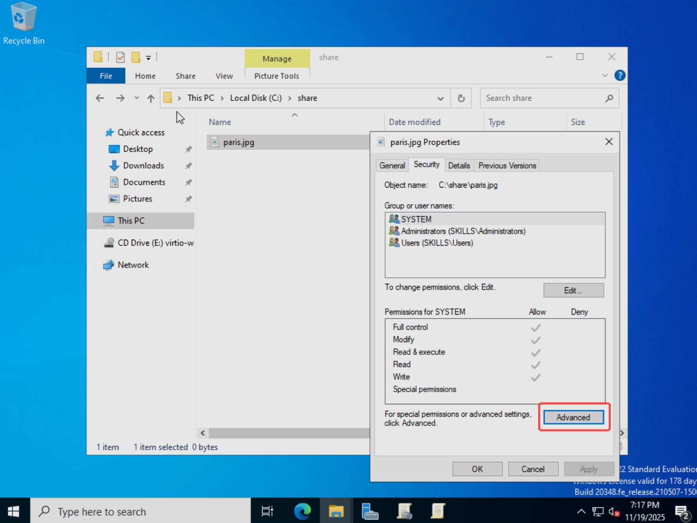Click the pin icon next to Downloads
The image size is (697, 523).
[x=188, y=166]
